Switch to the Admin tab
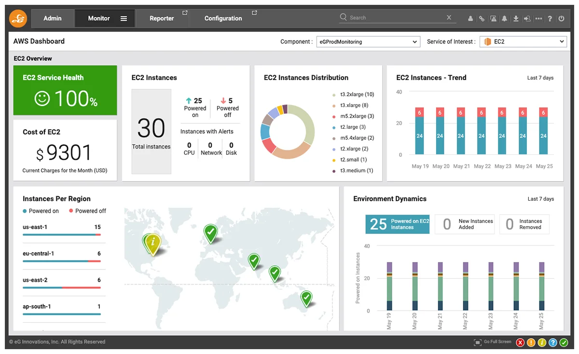The width and height of the screenshot is (579, 354). pos(52,18)
